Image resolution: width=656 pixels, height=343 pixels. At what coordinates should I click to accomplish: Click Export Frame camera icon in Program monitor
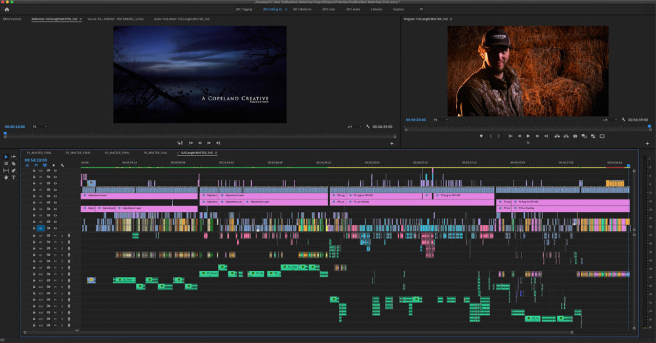[575, 136]
